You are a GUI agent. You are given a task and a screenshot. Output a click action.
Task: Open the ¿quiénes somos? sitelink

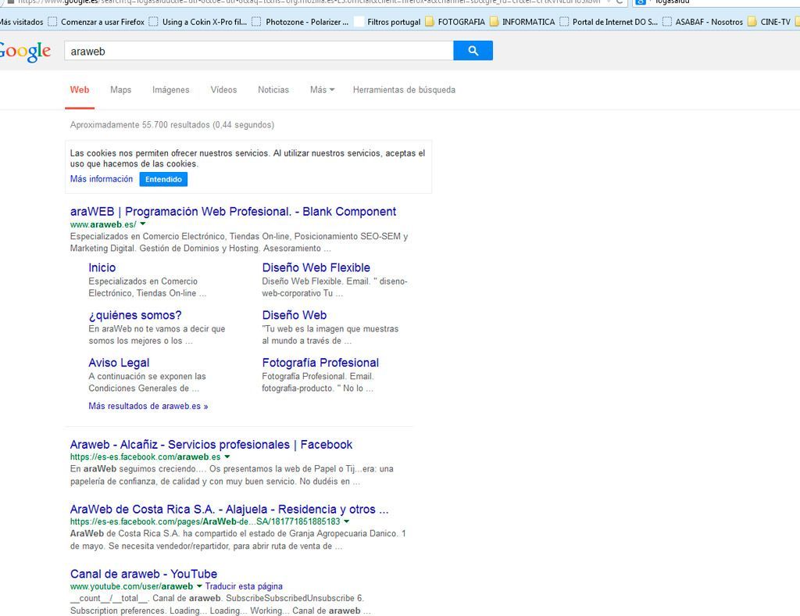pyautogui.click(x=134, y=315)
